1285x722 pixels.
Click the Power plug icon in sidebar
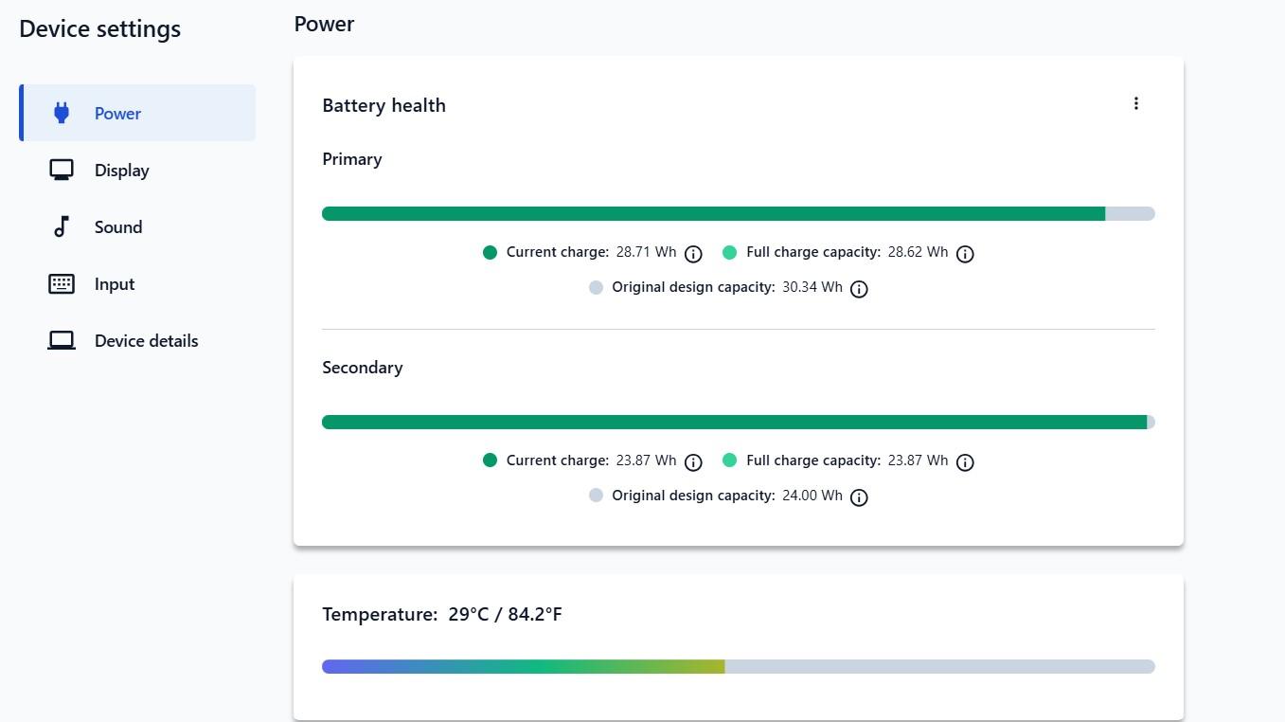point(62,114)
